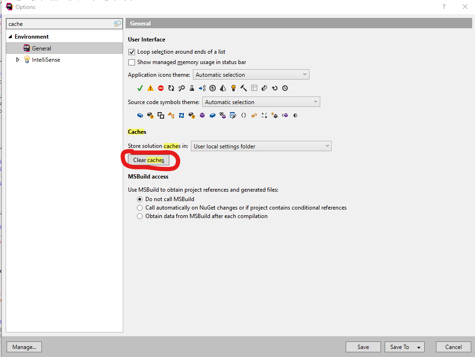The width and height of the screenshot is (475, 357).
Task: Expand the IntelliSense tree node
Action: click(17, 60)
